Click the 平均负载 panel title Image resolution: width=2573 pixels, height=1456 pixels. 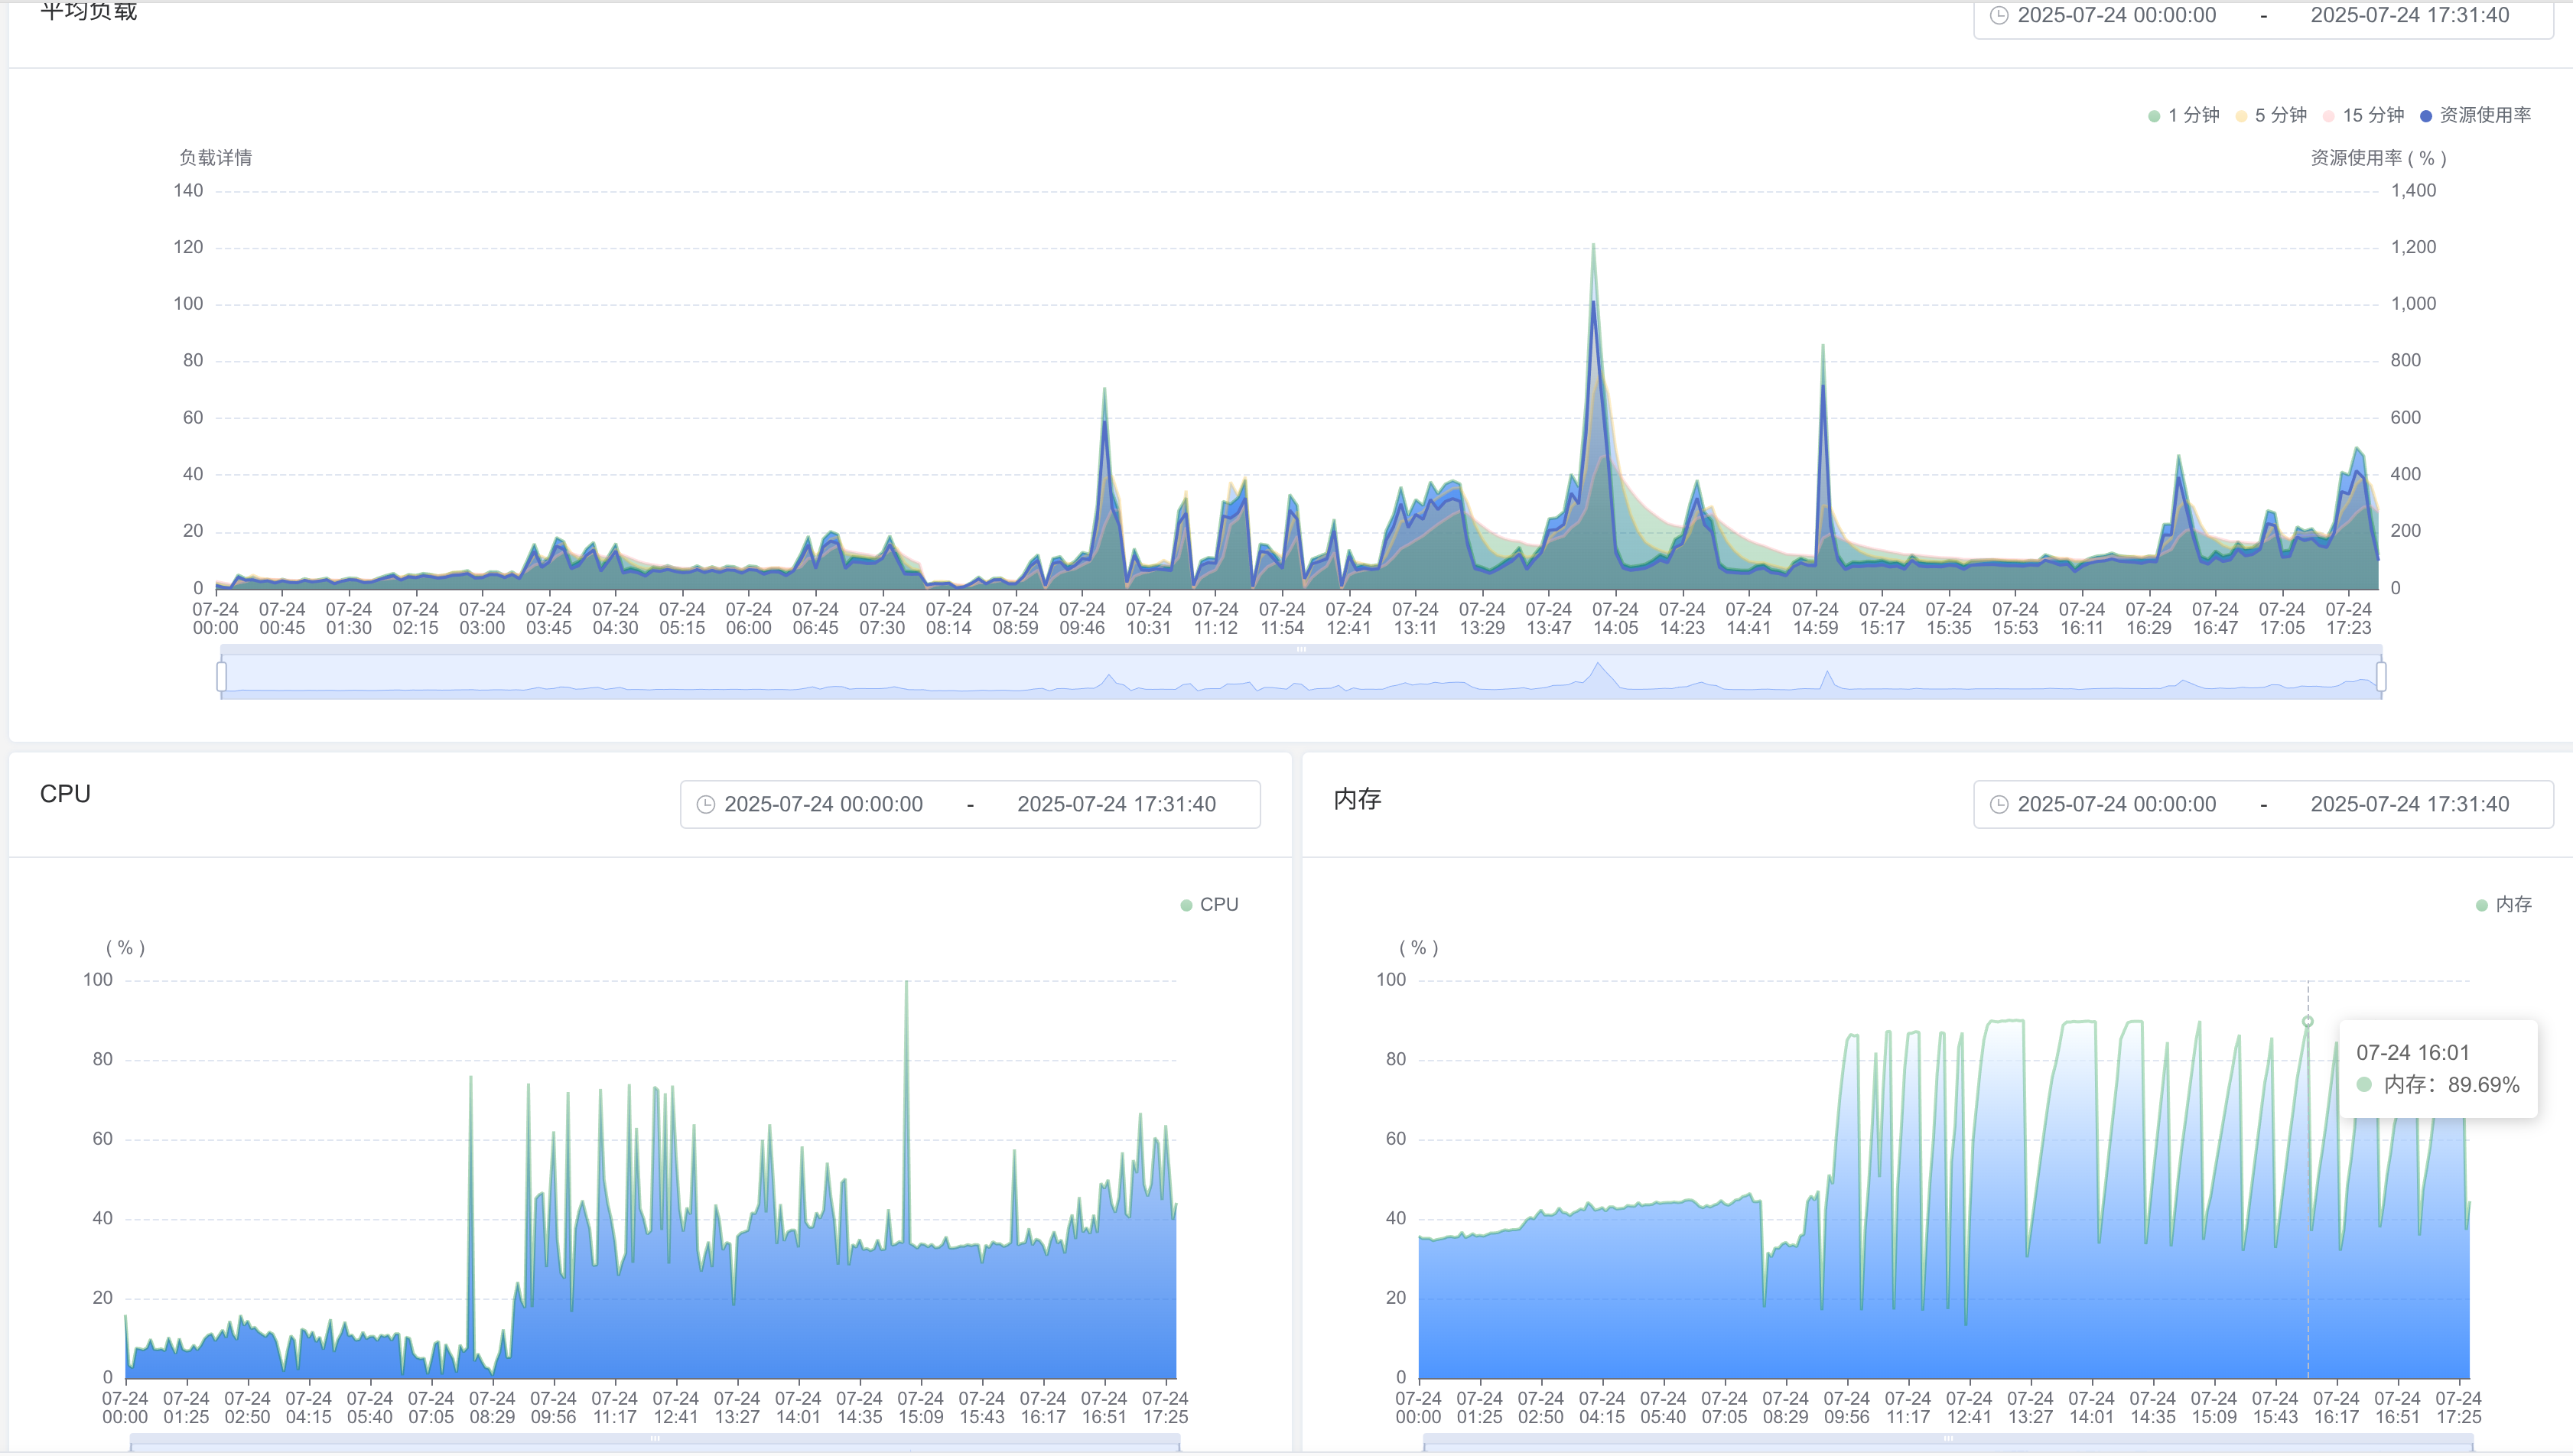(x=88, y=11)
